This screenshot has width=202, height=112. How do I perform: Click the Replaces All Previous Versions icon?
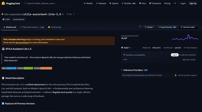click(x=3, y=104)
